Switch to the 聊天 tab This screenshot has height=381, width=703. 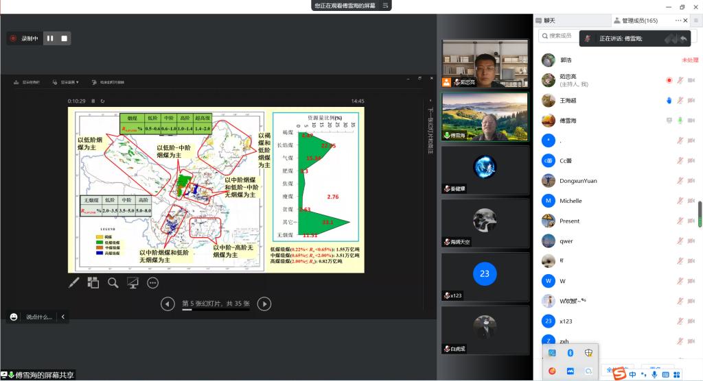click(550, 21)
